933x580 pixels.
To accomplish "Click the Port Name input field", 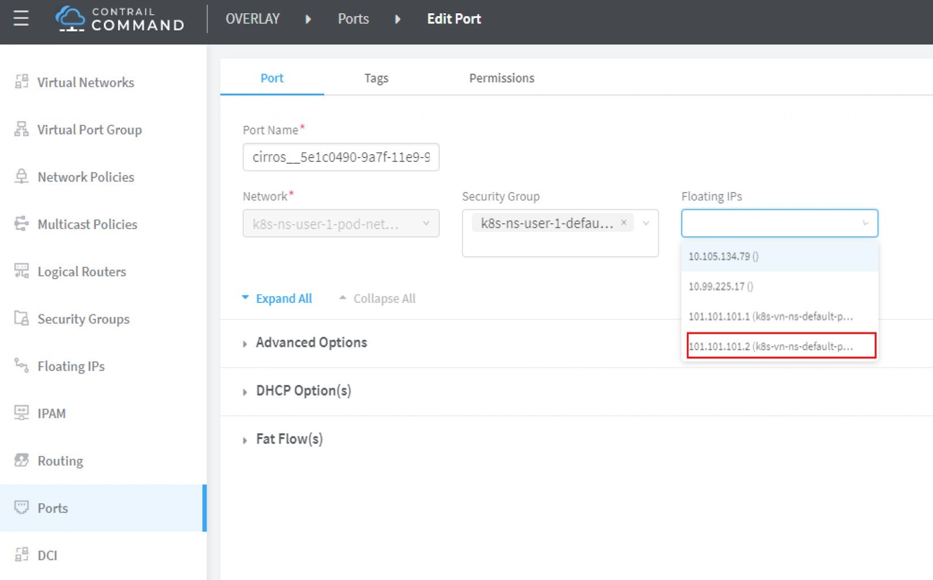I will click(341, 157).
